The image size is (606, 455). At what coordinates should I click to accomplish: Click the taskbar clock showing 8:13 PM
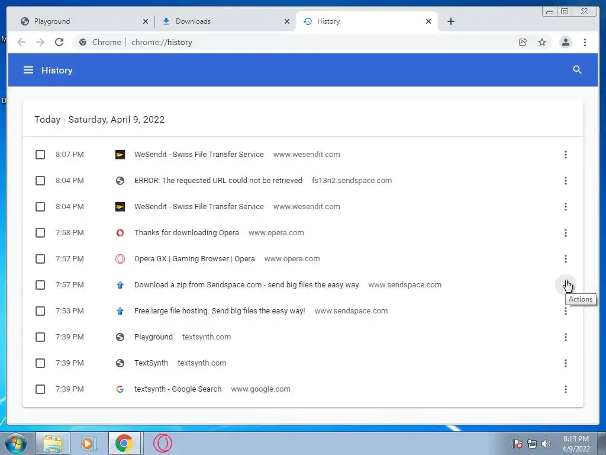tap(576, 444)
